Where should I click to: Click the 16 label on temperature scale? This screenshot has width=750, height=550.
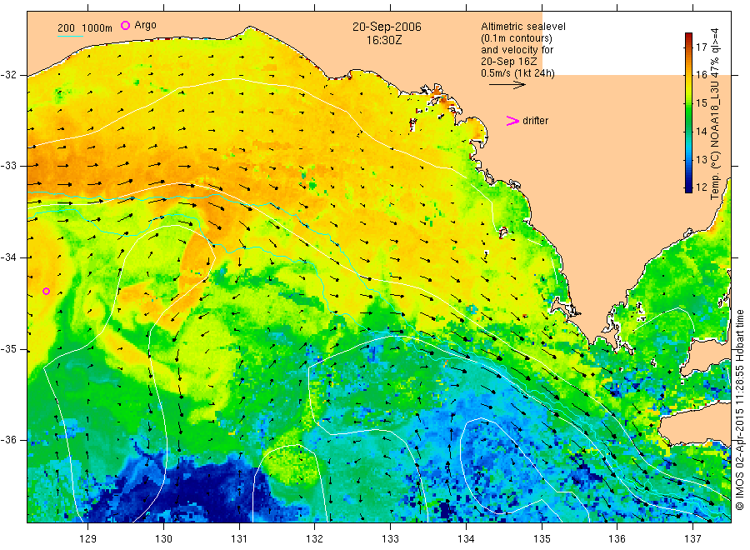pos(701,75)
